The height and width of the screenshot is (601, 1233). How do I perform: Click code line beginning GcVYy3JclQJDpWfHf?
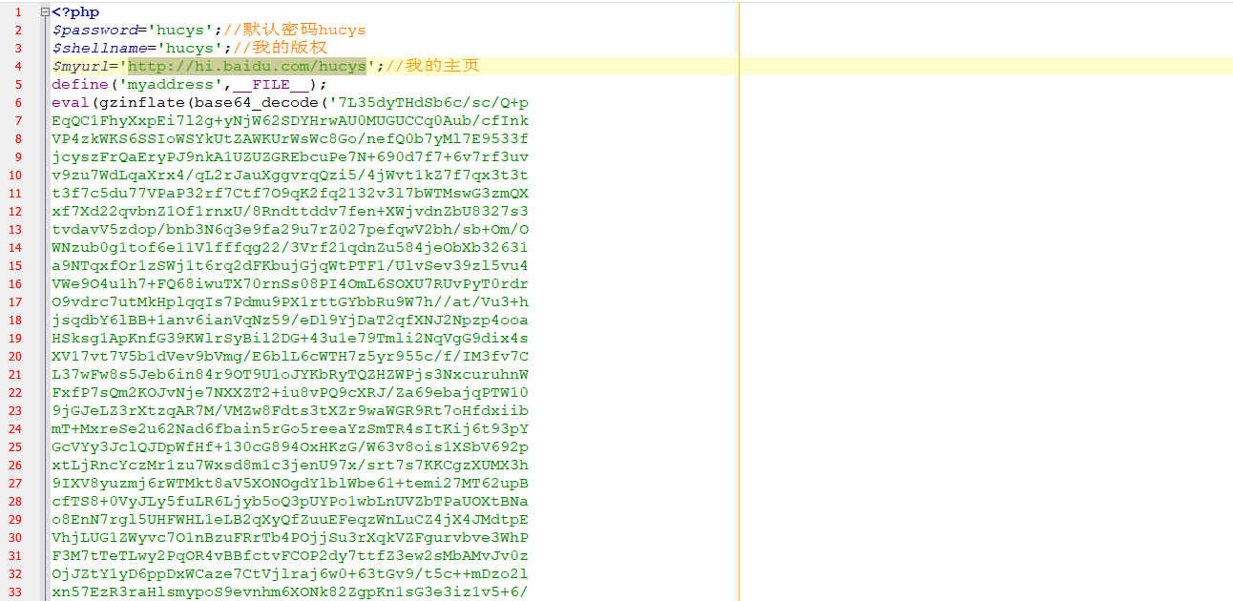290,447
